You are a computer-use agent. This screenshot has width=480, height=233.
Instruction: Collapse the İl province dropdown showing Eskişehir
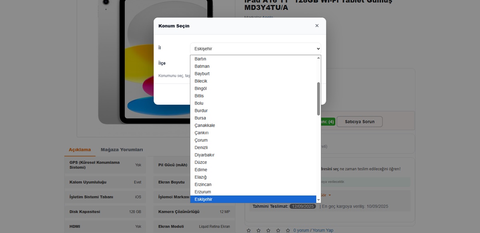[255, 49]
